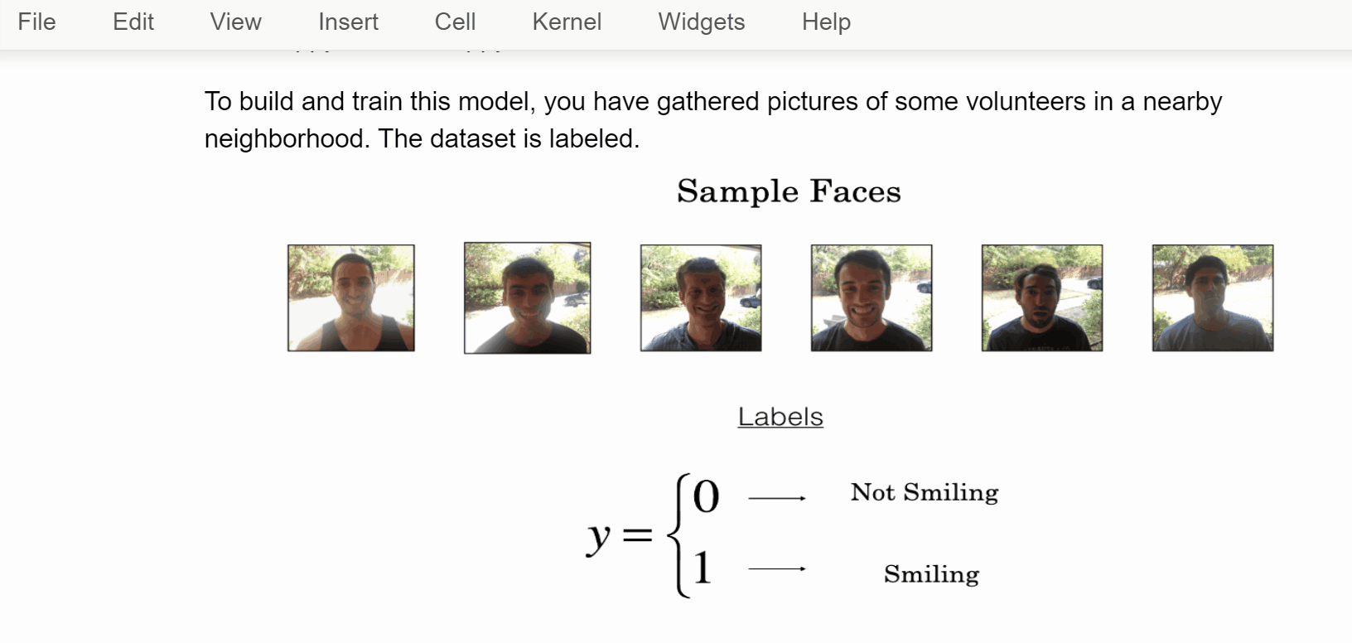Open the View menu

point(235,22)
